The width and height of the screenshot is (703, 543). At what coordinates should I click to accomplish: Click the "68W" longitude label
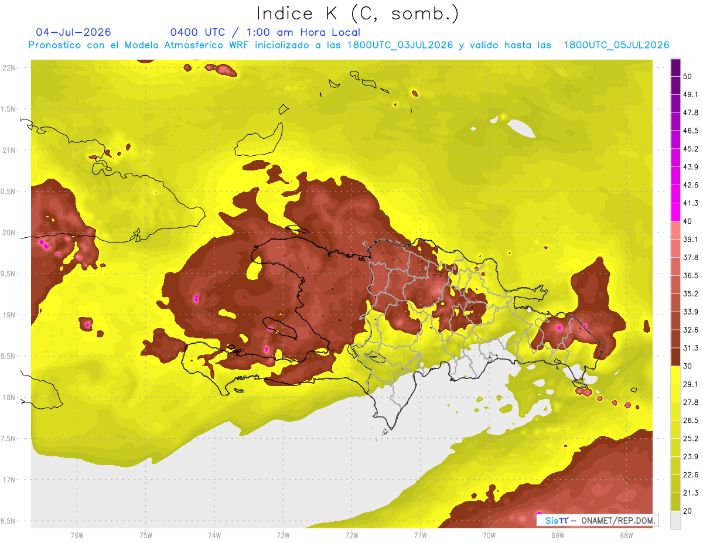click(626, 535)
